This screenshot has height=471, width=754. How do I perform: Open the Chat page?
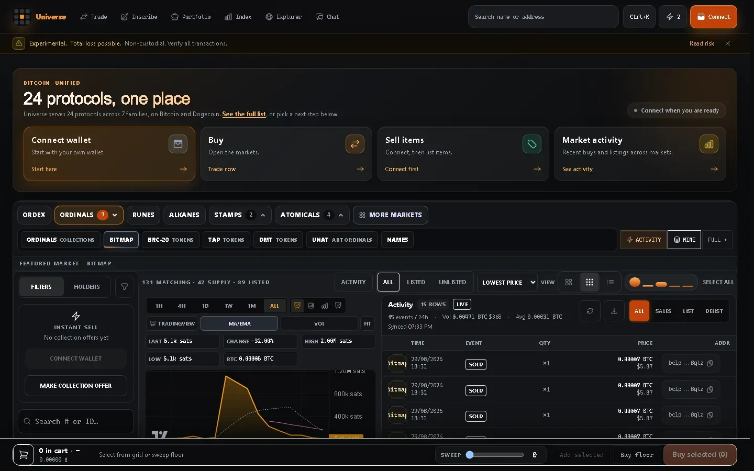coord(328,17)
